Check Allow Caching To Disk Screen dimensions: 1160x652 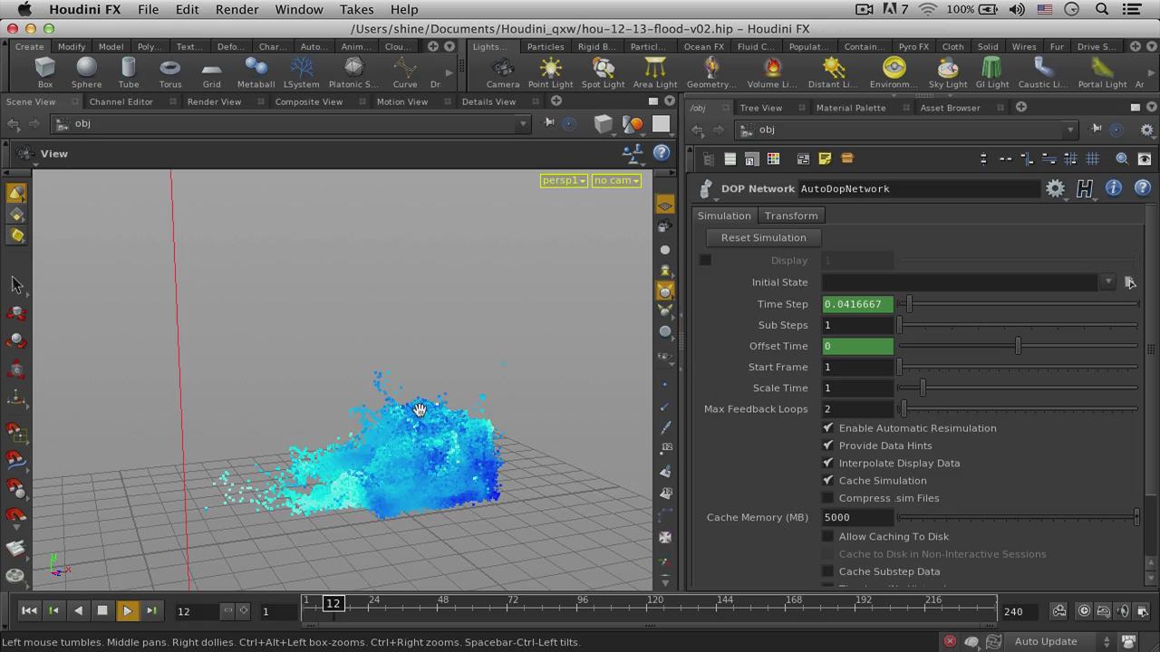coord(827,536)
